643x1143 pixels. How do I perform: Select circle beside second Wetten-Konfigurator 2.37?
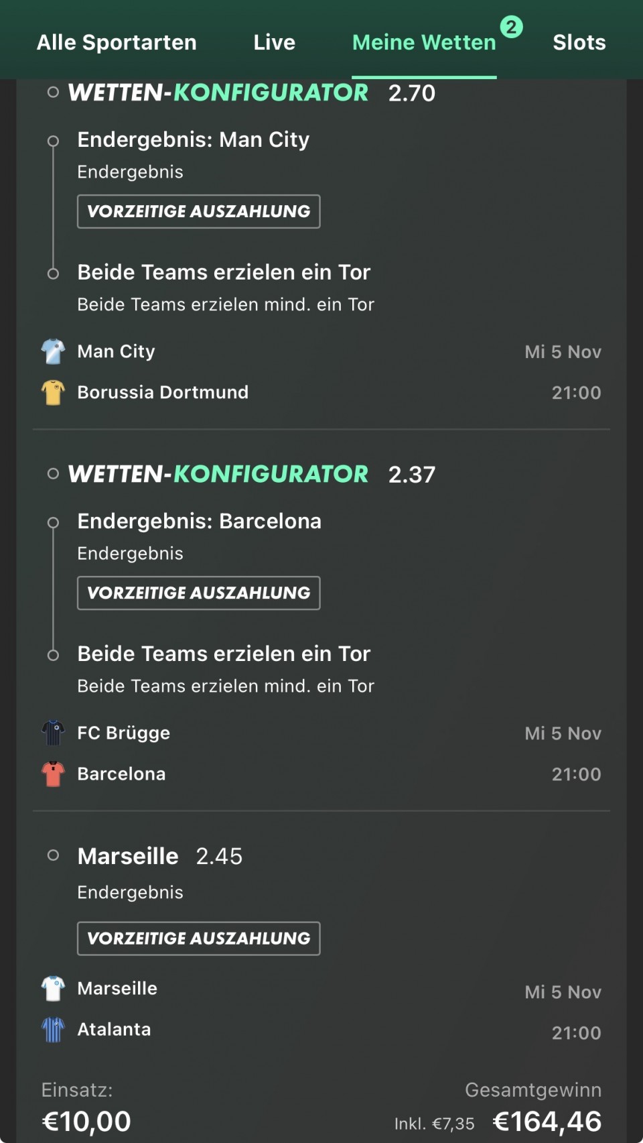53,474
